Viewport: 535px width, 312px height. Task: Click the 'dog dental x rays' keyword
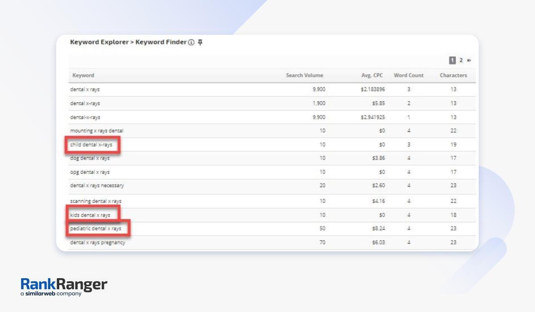90,158
